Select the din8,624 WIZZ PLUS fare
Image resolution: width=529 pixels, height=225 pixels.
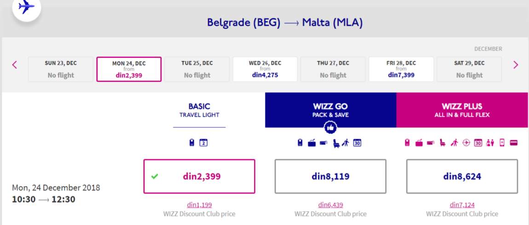click(462, 176)
